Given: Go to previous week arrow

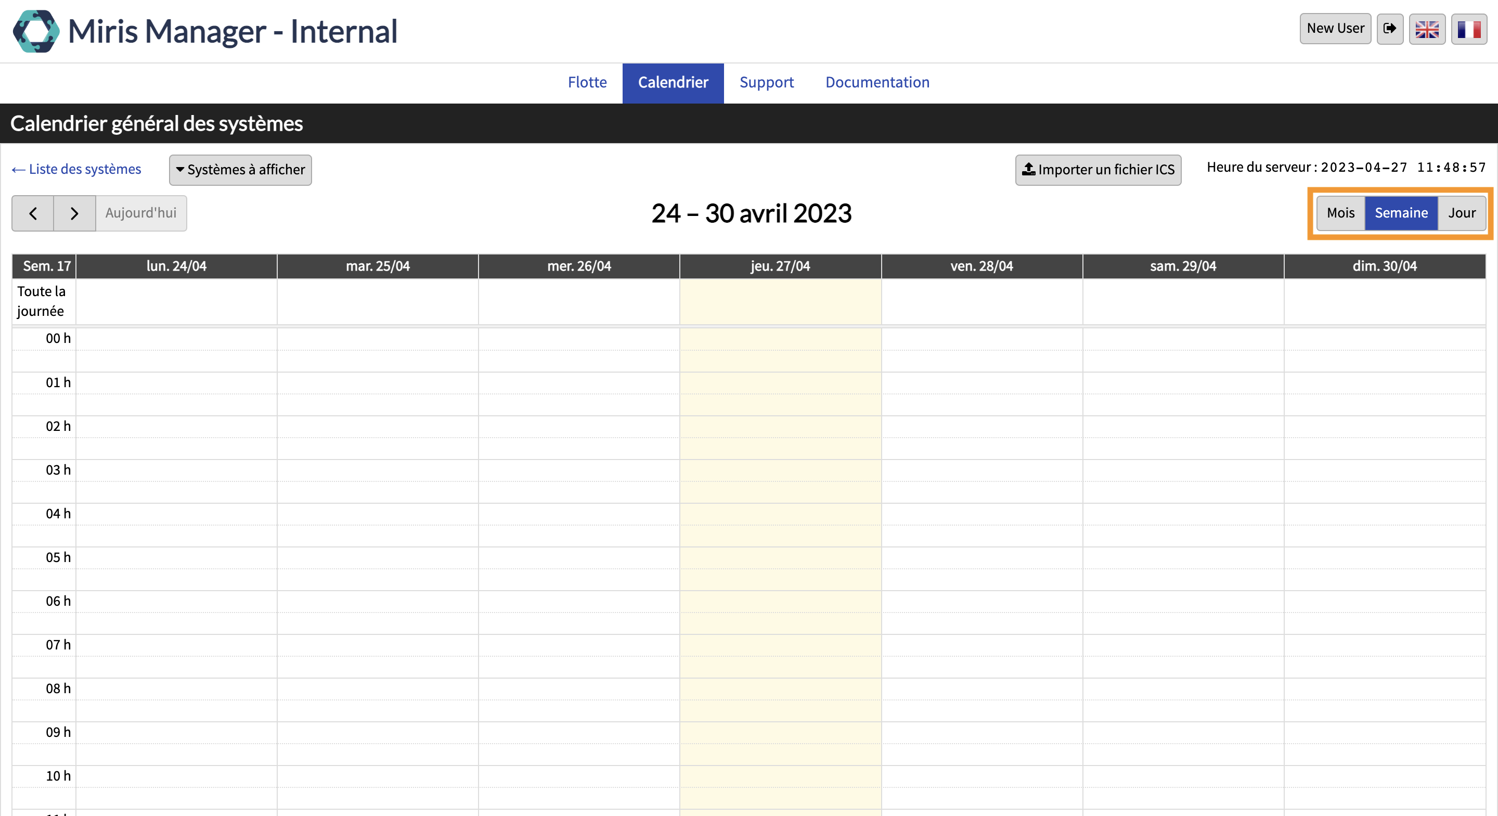Looking at the screenshot, I should [33, 213].
